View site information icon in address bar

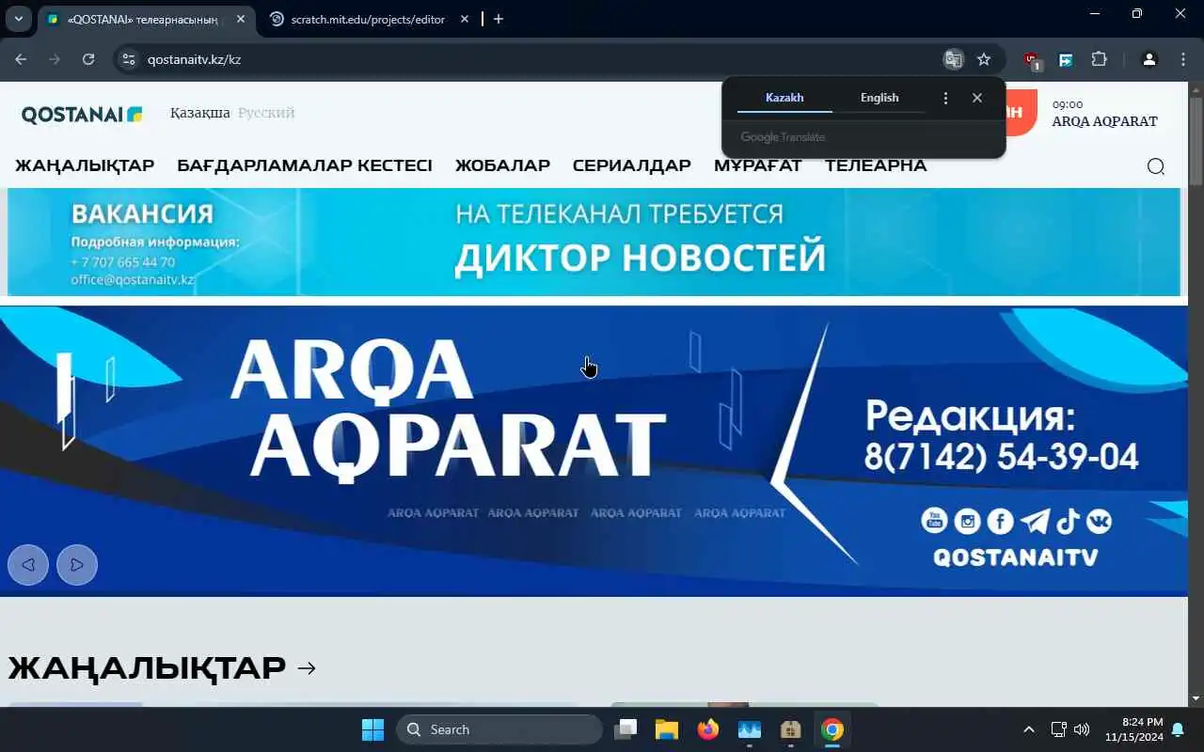[130, 59]
